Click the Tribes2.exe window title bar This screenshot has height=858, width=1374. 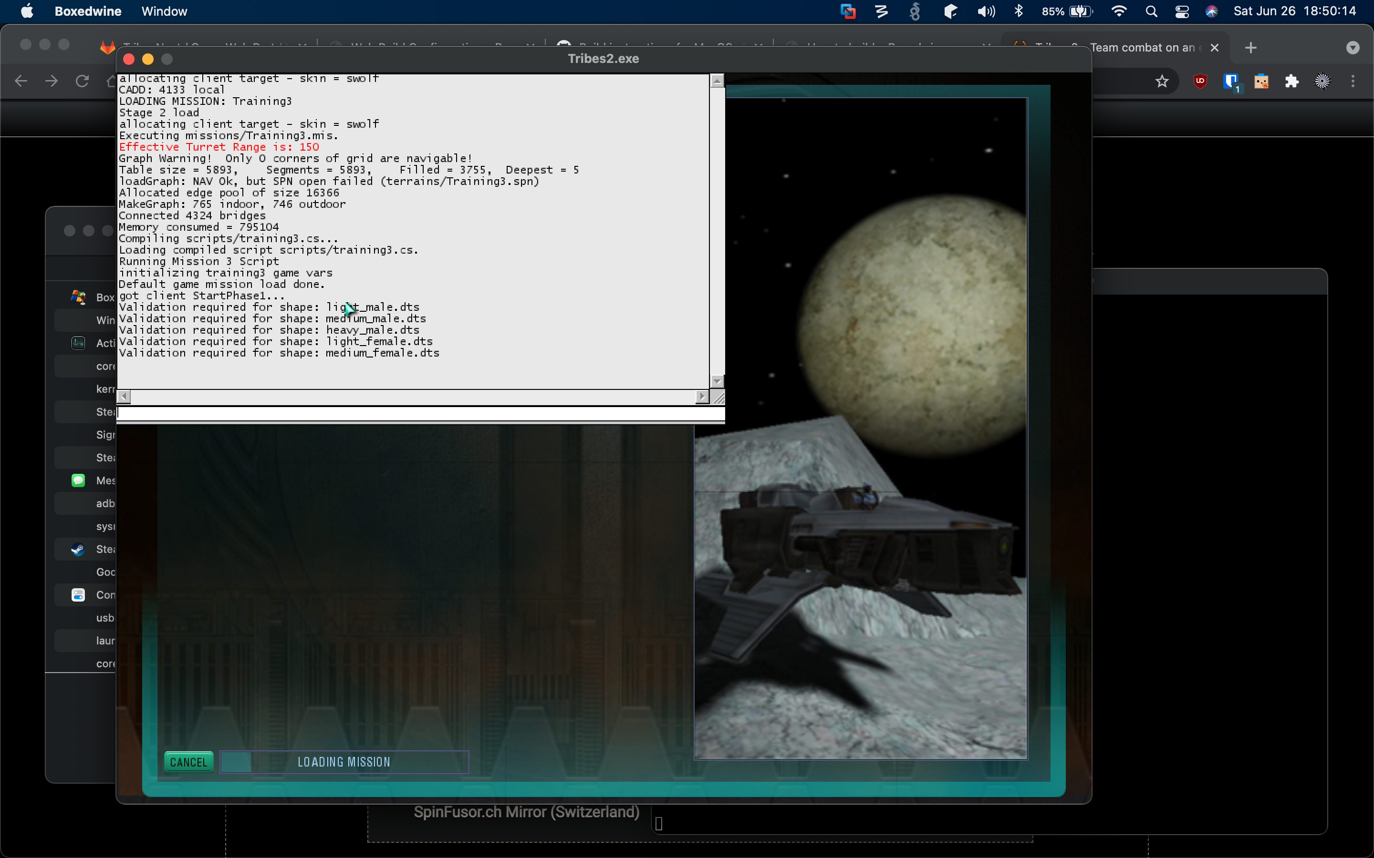[x=603, y=59]
